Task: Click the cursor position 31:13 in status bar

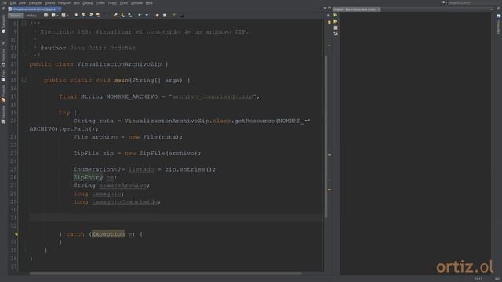Action: pyautogui.click(x=478, y=279)
